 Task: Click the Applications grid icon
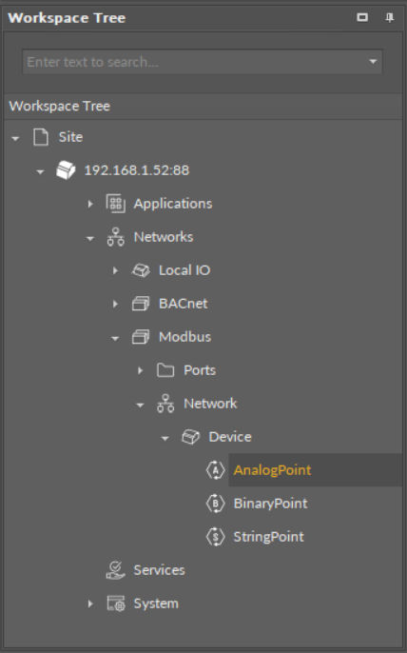click(x=115, y=204)
